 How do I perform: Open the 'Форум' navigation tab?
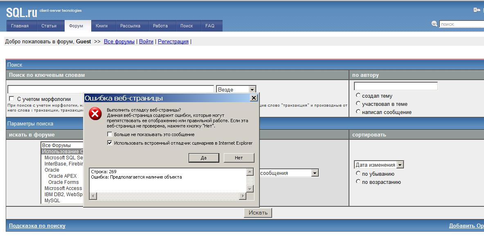76,26
